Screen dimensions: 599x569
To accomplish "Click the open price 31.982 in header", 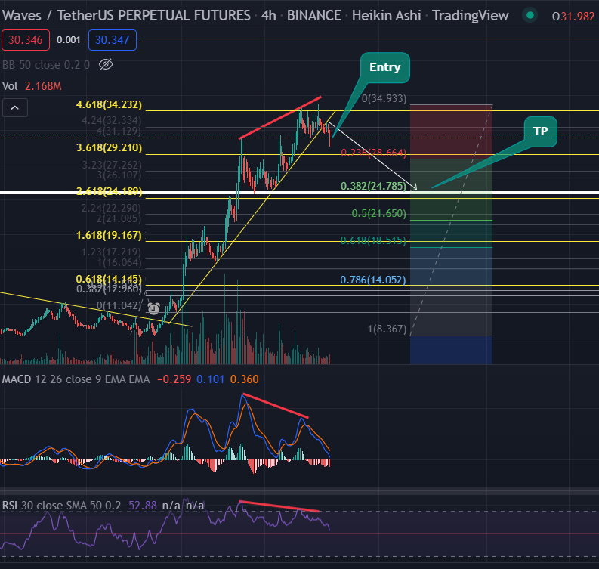I will [x=578, y=17].
